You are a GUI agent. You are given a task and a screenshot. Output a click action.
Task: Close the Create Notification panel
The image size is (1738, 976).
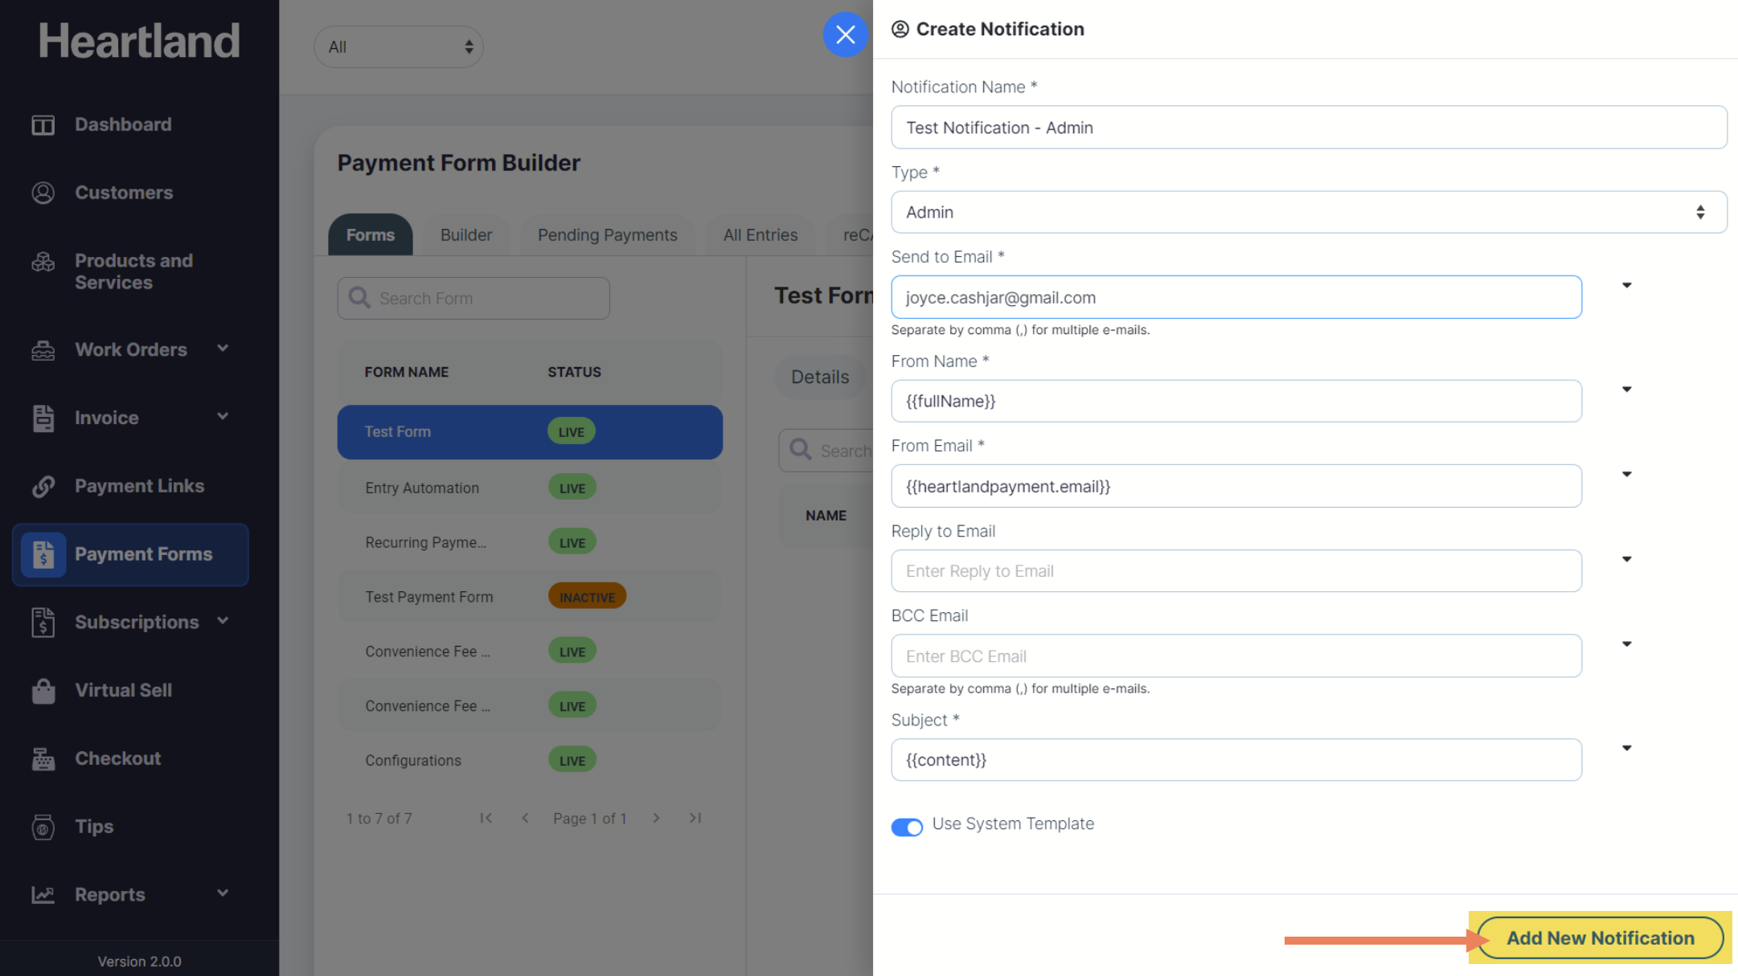pos(845,35)
